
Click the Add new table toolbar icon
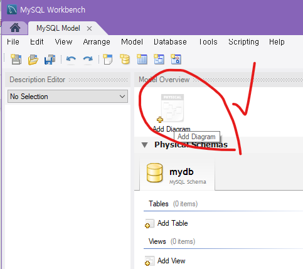click(142, 60)
